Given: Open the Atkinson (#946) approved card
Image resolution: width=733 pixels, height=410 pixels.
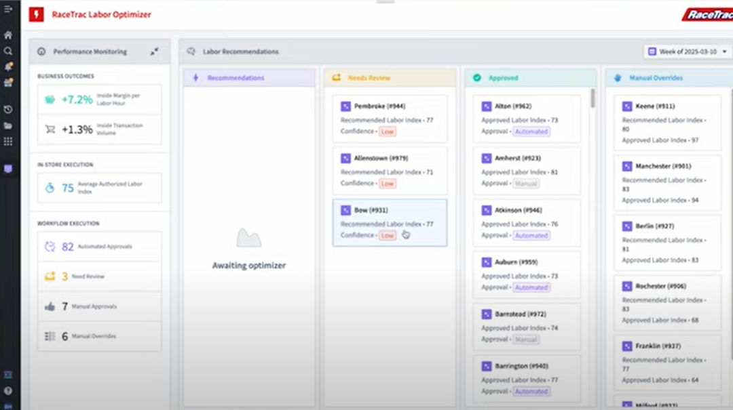Looking at the screenshot, I should (527, 223).
